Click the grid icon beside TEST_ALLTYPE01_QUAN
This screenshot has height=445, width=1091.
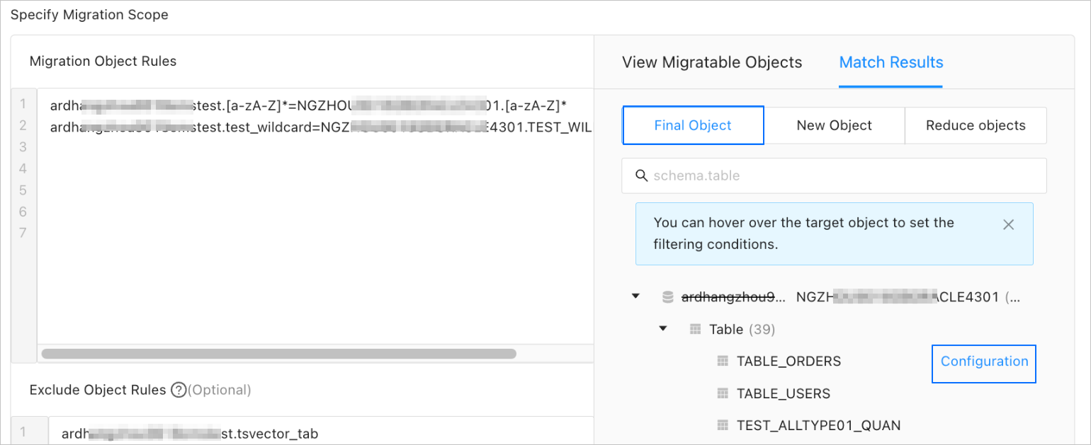point(723,425)
